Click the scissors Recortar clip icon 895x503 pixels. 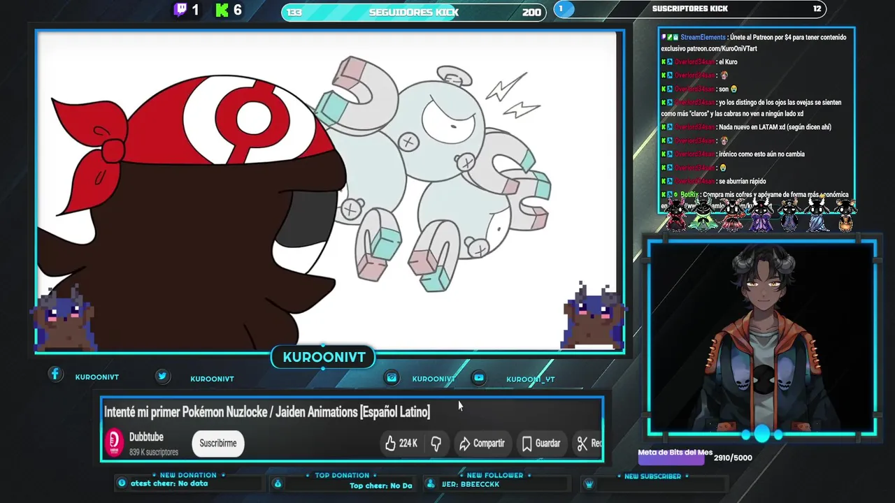coord(582,443)
